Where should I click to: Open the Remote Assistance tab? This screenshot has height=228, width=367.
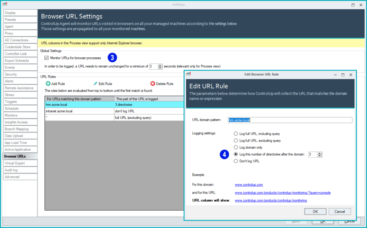click(20, 88)
